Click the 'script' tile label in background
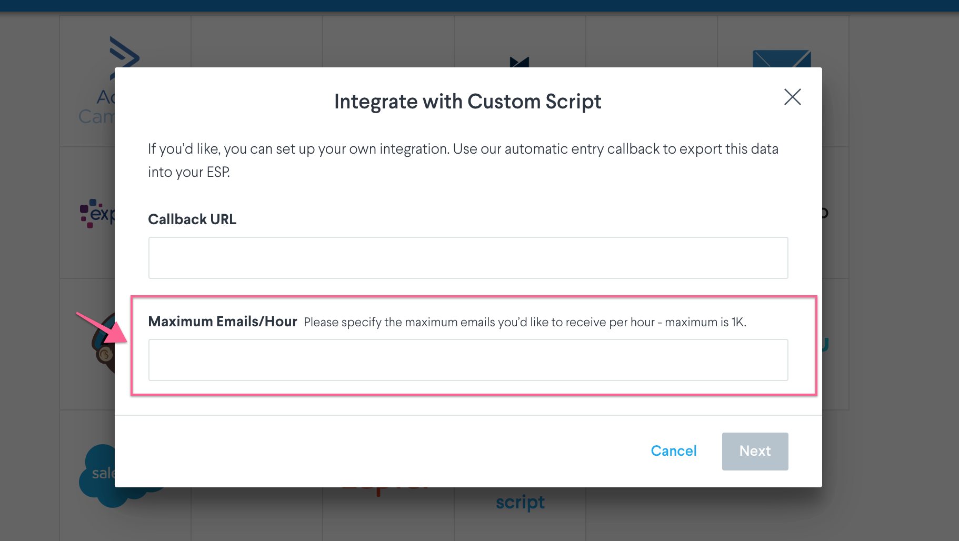 pos(520,502)
